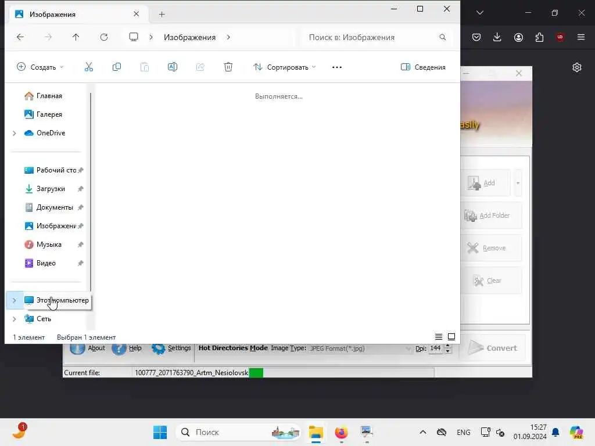Open the Создать dropdown
The height and width of the screenshot is (446, 595).
point(40,67)
